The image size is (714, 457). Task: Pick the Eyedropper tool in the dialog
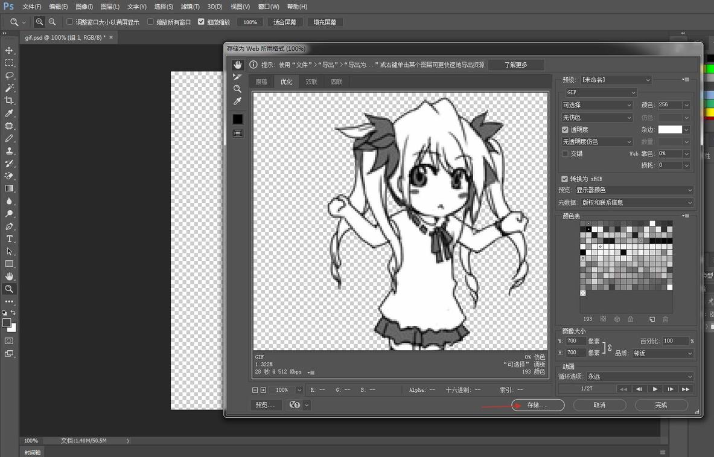pyautogui.click(x=237, y=101)
